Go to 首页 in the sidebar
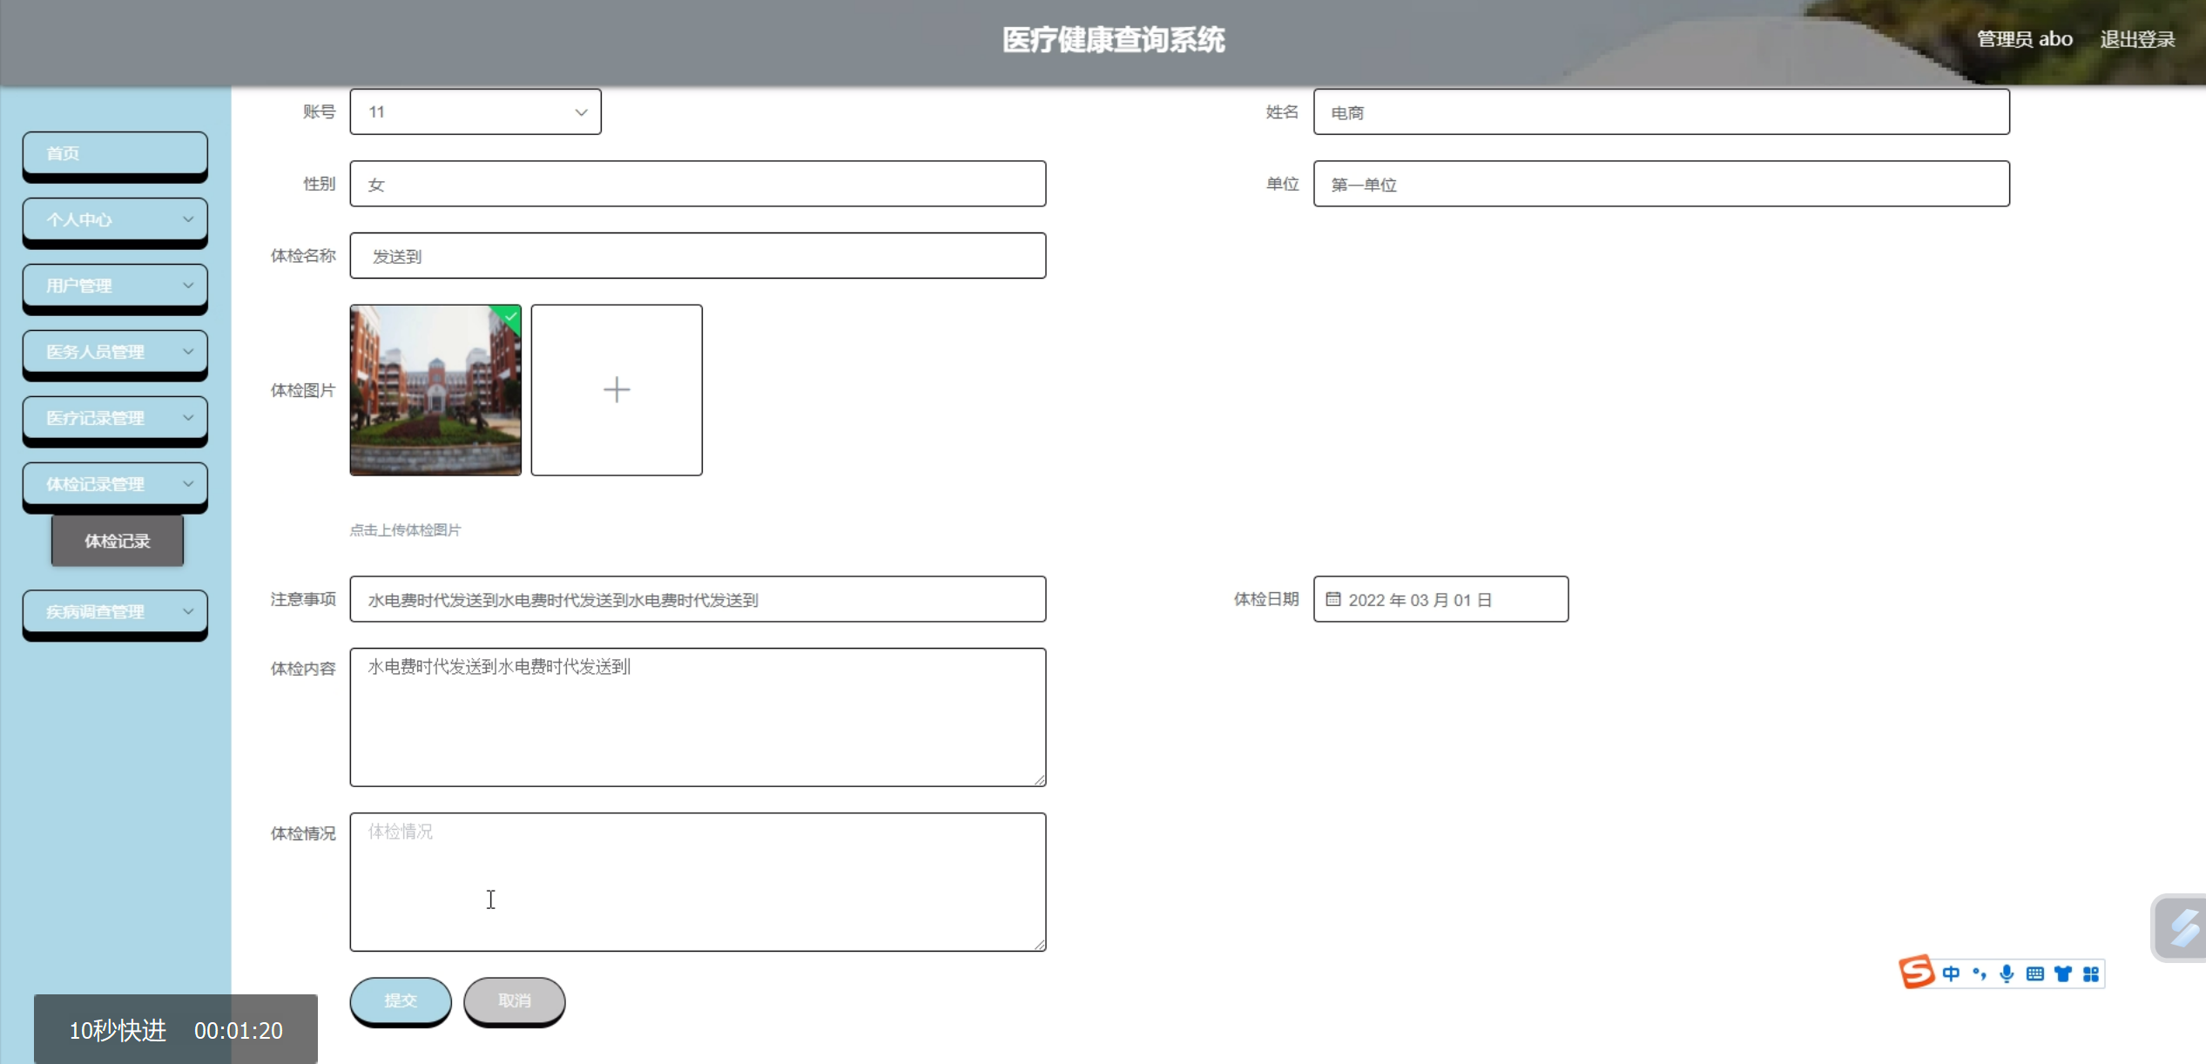The width and height of the screenshot is (2206, 1064). (x=115, y=153)
